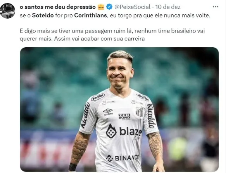Click the Santos club crest on shirt
This screenshot has height=173, width=233.
coord(140,112)
